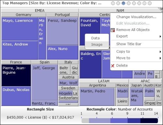This screenshot has height=125, width=163.
Task: Click the Germany country header
Action: tap(23, 15)
